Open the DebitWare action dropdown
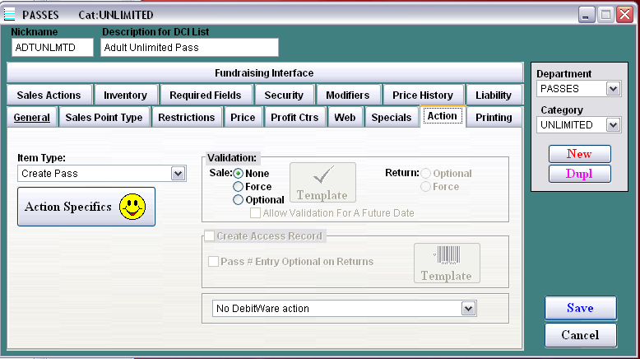This screenshot has height=359, width=640. pyautogui.click(x=469, y=309)
